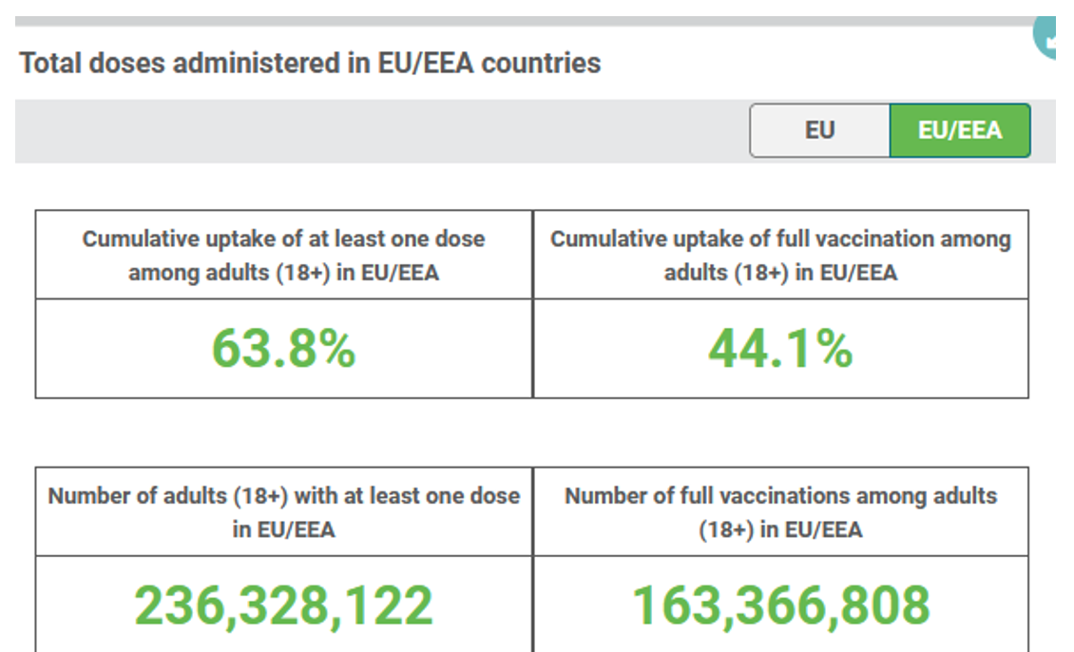Click the "Cumulative uptake of at least one dose" header

(283, 240)
